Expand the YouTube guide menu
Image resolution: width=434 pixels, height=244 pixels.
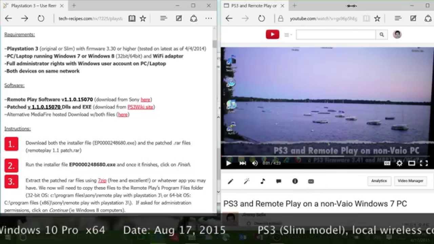(x=288, y=35)
